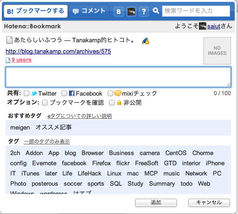Select the mac tag
This screenshot has width=238, height=214.
click(133, 174)
